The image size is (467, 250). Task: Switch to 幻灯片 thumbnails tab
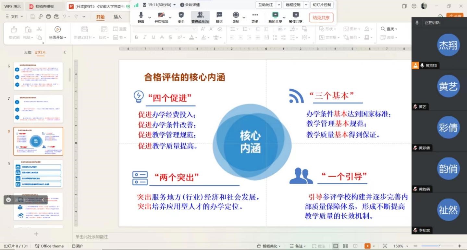click(40, 52)
